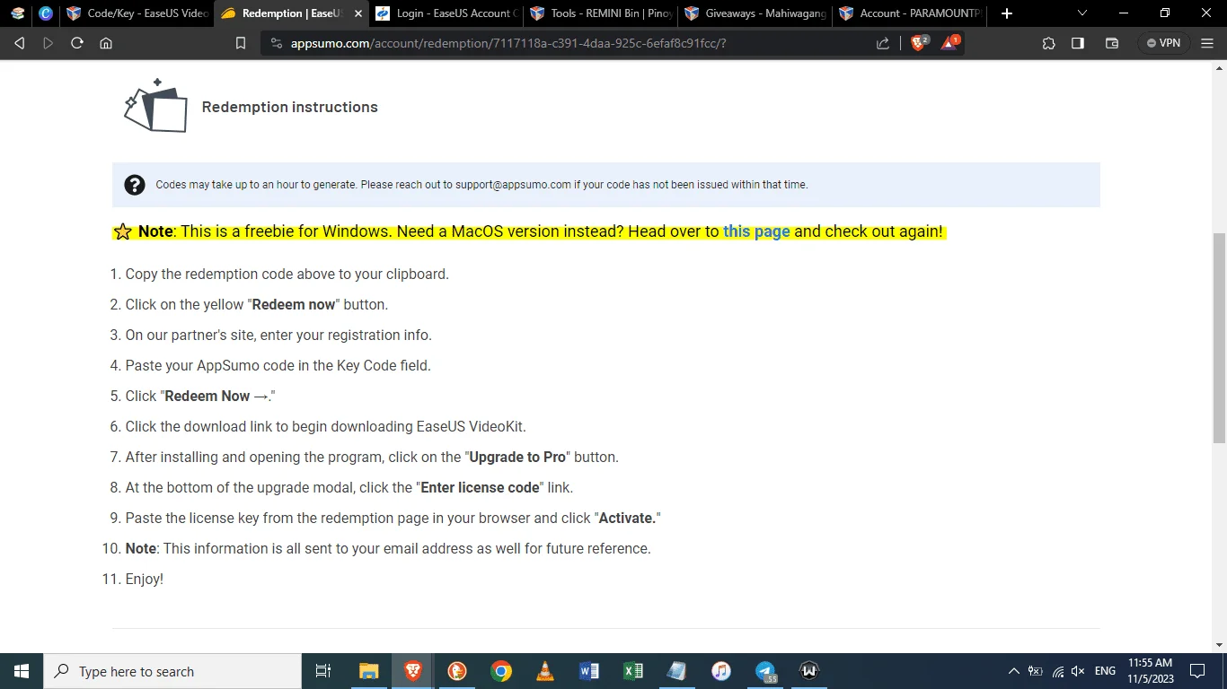Click the ENG language indicator
The image size is (1227, 689).
(1106, 671)
